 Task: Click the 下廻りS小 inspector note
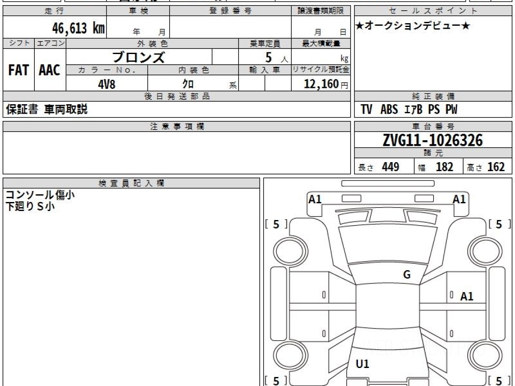pos(30,207)
